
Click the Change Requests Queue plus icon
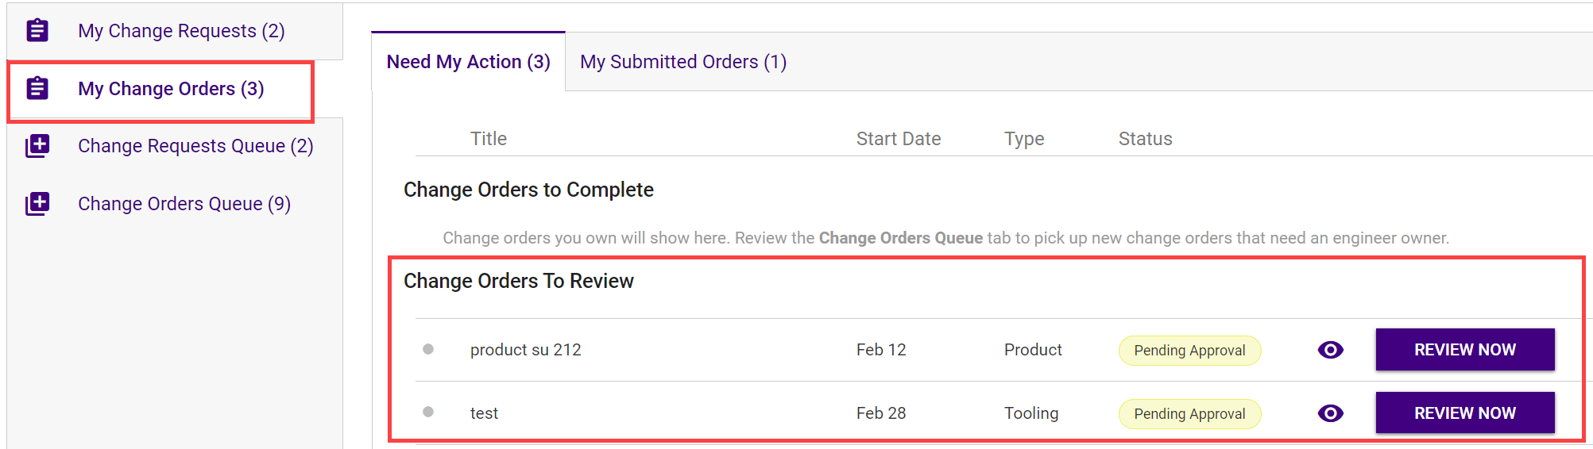click(x=37, y=146)
